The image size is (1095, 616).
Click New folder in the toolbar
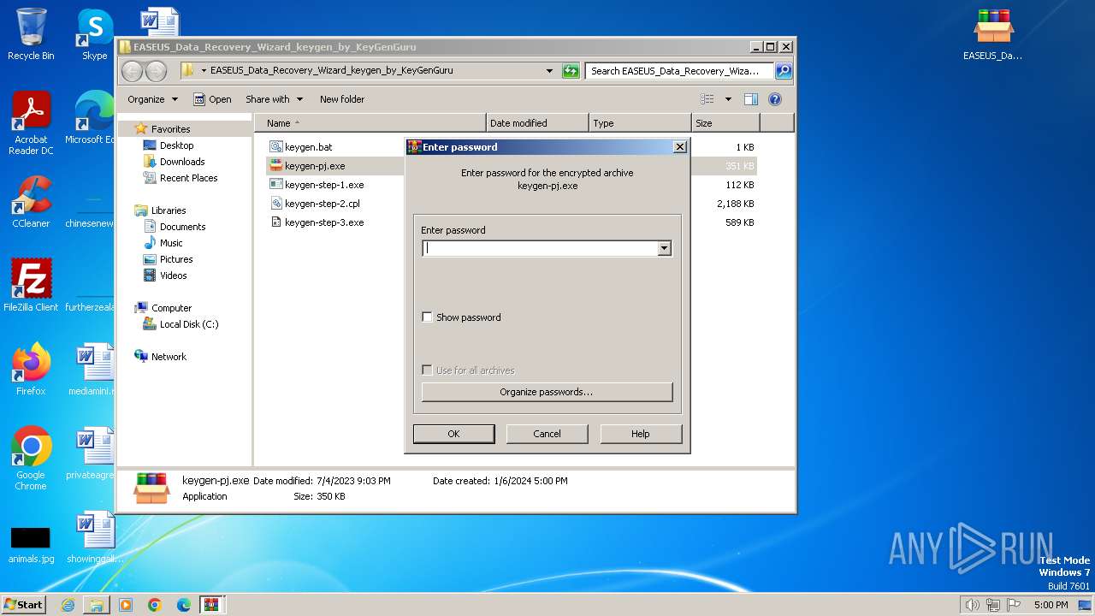click(342, 99)
